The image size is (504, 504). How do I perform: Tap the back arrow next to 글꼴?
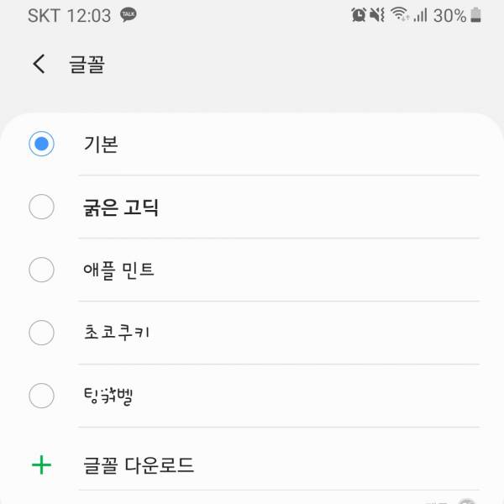pos(39,65)
